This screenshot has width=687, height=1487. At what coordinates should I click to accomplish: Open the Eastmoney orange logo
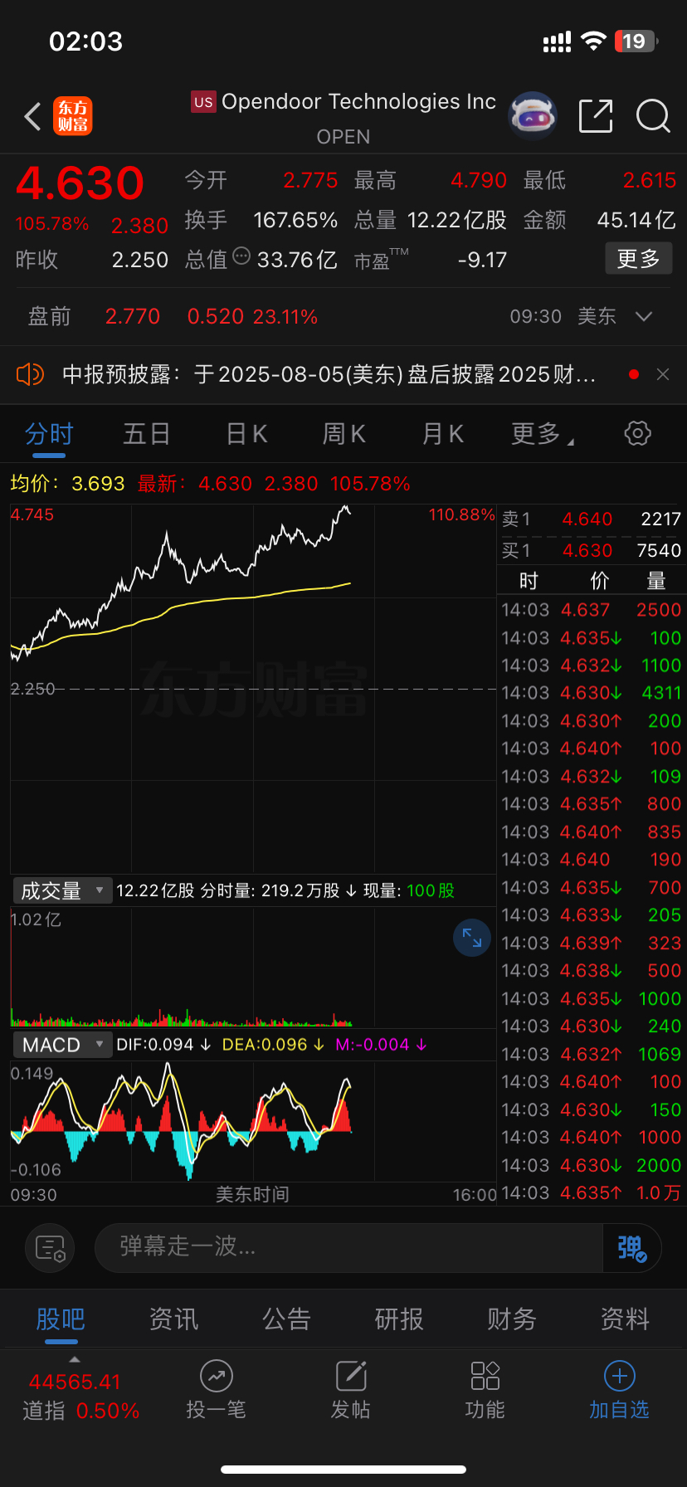(73, 116)
